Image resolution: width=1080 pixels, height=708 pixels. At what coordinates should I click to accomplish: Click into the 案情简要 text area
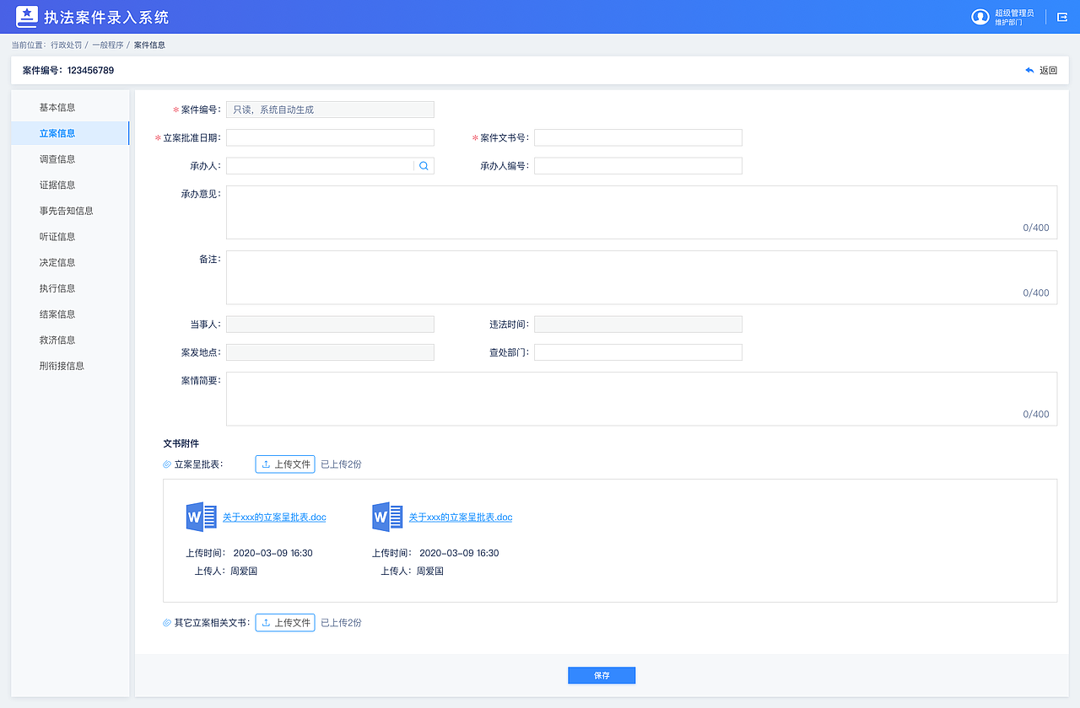(641, 399)
